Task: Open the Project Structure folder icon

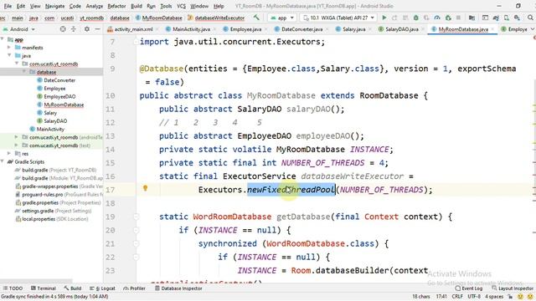Action: tap(472, 18)
